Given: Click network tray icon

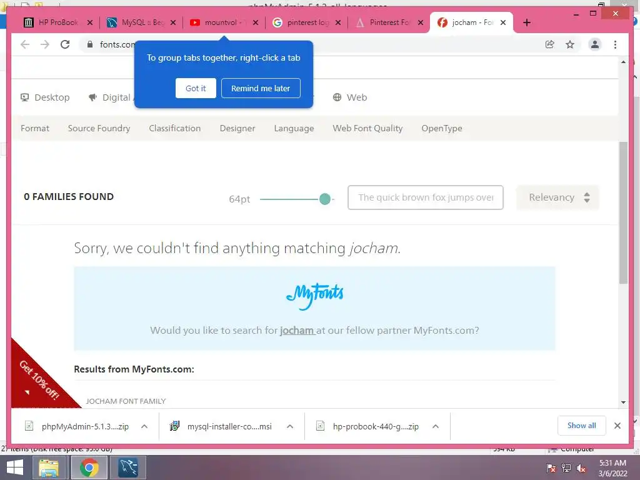Looking at the screenshot, I should [566, 468].
